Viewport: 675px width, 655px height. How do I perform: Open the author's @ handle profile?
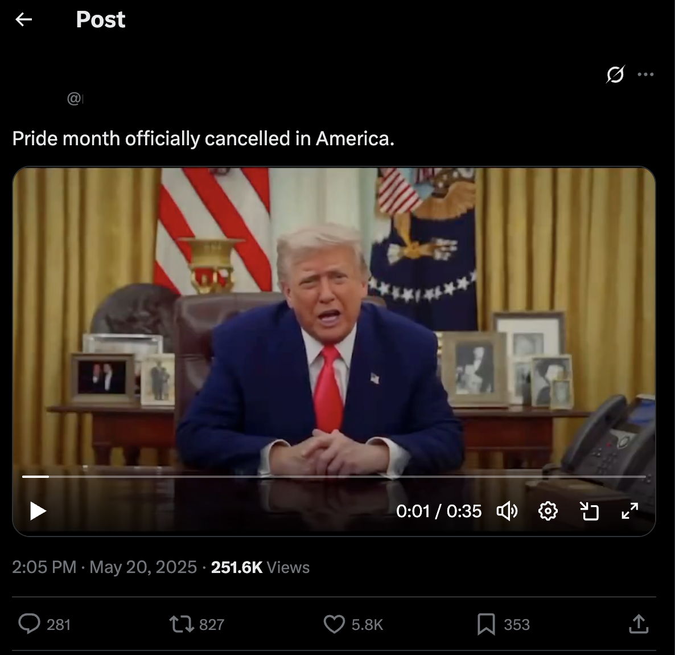click(75, 99)
